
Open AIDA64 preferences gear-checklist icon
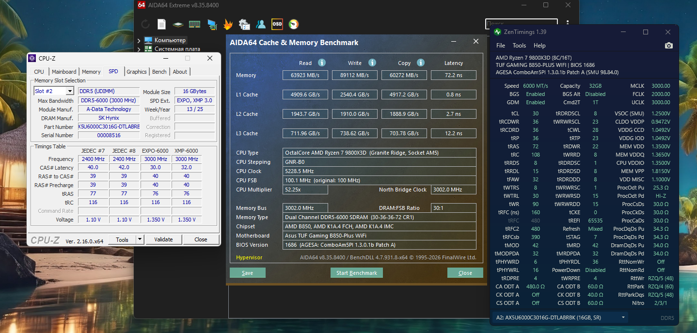[x=244, y=24]
